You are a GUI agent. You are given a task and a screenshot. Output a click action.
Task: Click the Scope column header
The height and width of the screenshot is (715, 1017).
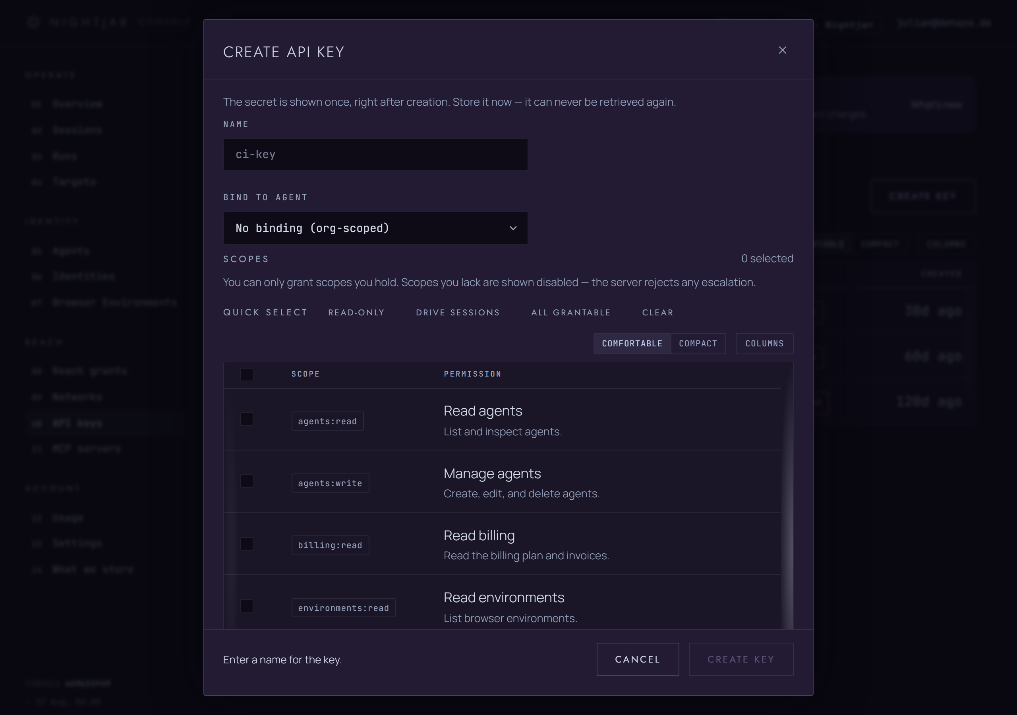(x=305, y=374)
